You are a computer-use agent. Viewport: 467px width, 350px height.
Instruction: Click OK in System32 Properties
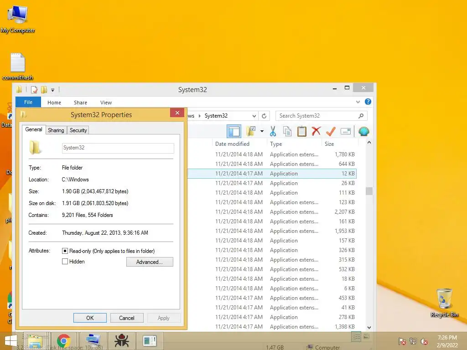point(90,318)
